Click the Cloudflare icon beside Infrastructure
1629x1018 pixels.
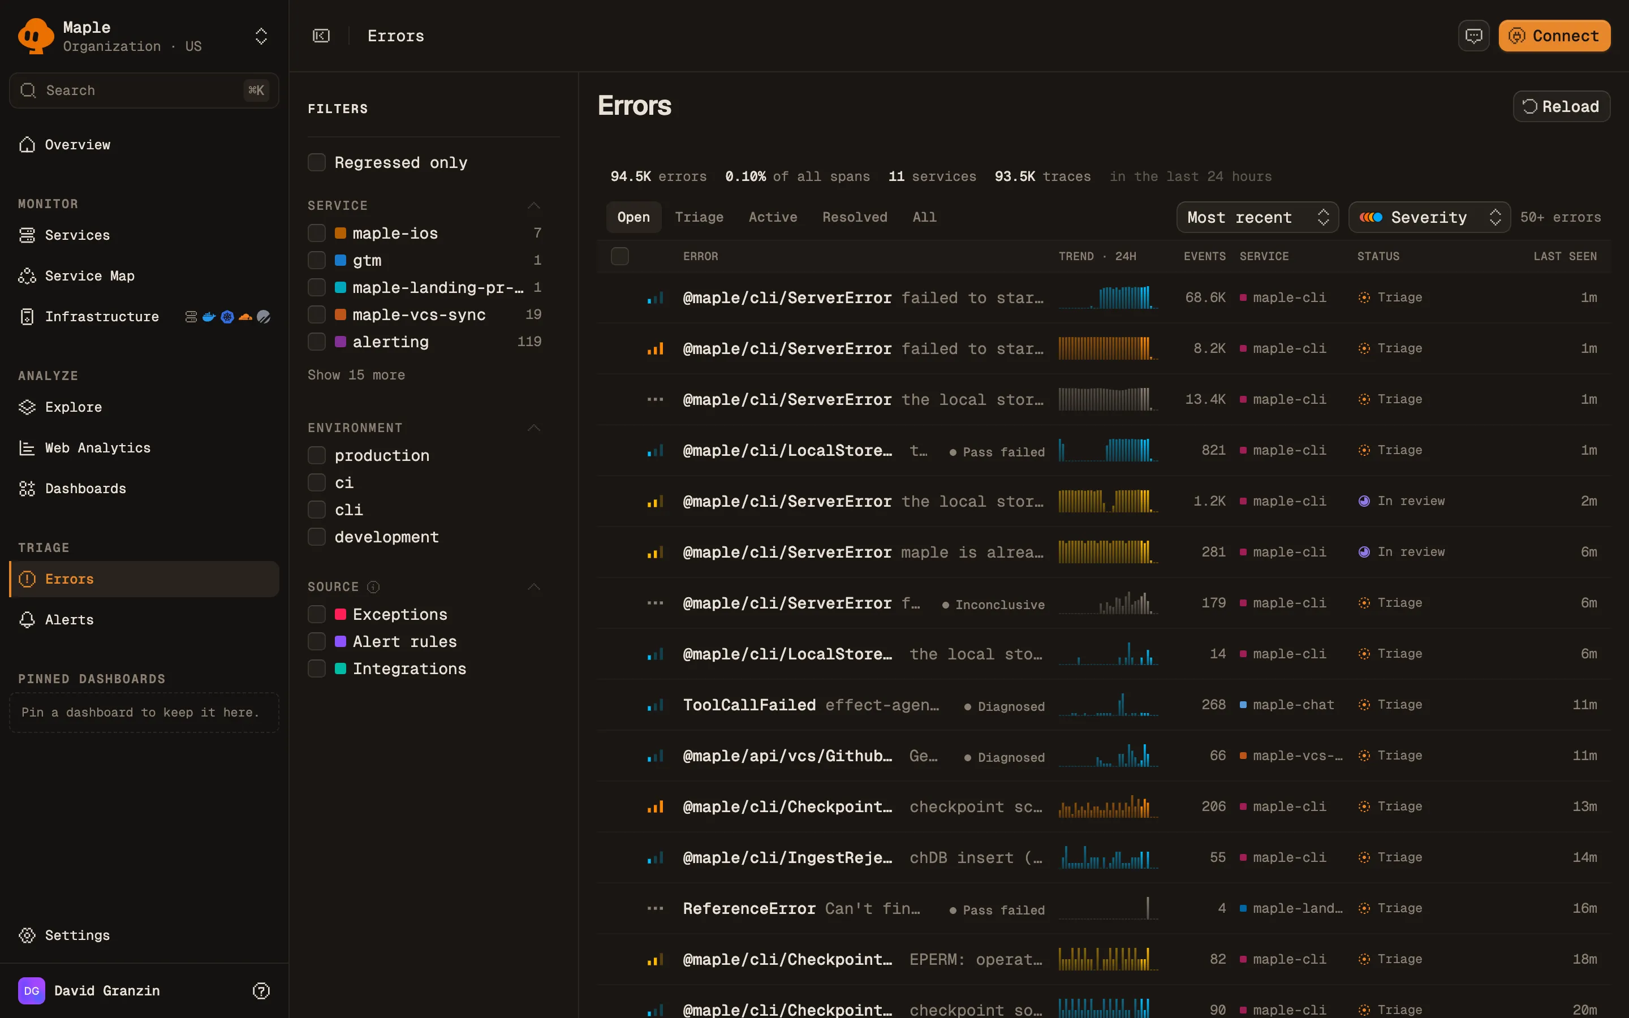(245, 317)
